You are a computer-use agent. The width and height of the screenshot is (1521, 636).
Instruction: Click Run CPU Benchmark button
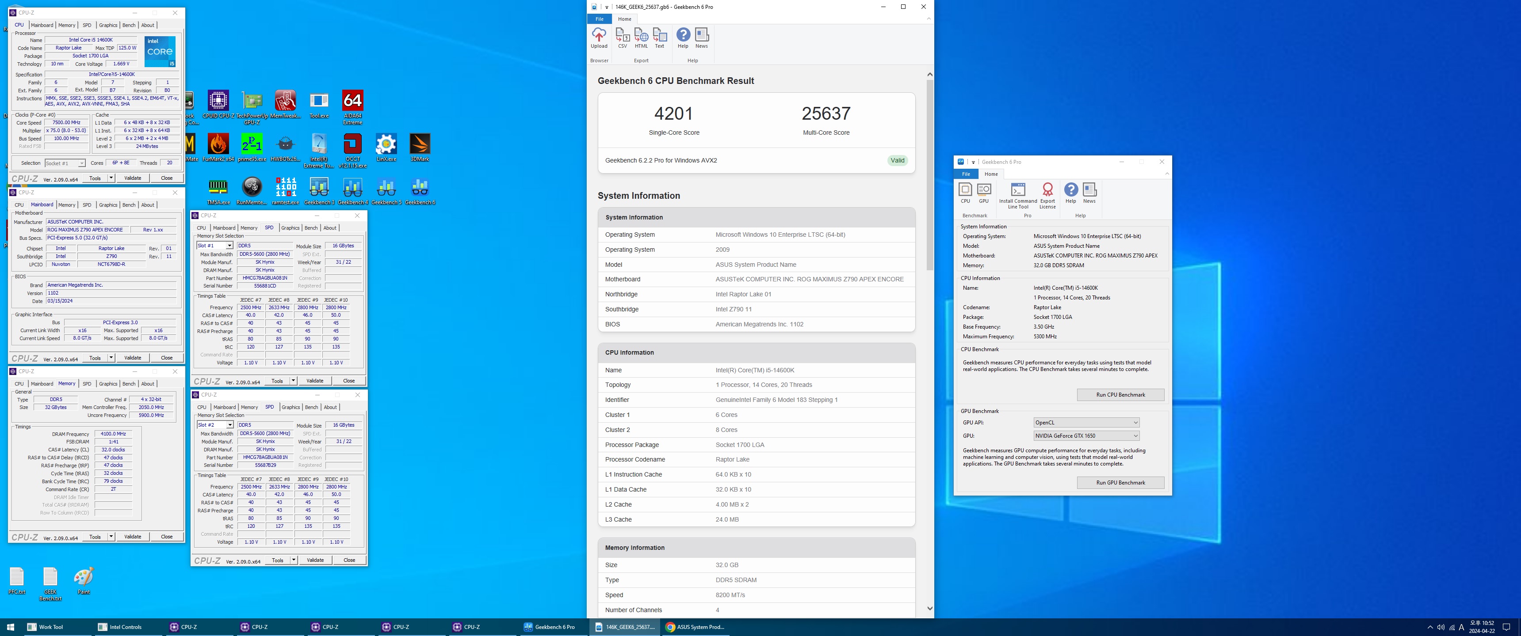coord(1120,395)
